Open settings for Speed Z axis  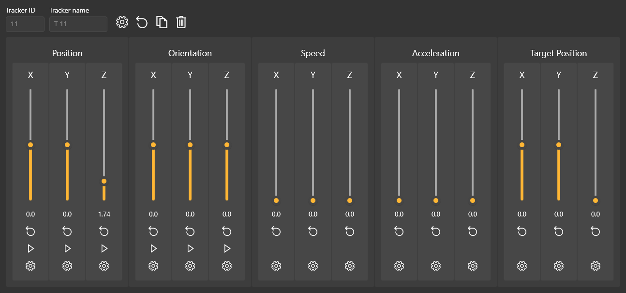tap(350, 265)
